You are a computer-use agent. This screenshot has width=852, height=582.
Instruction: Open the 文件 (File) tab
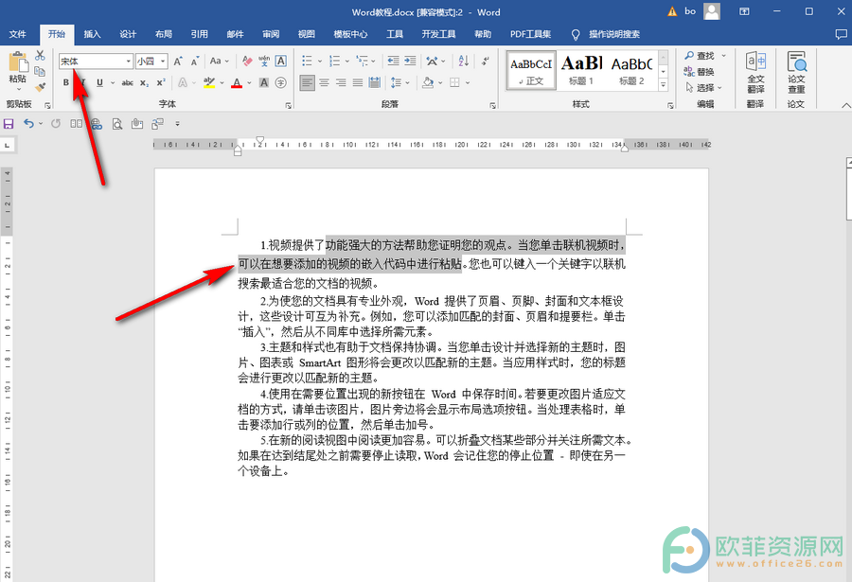point(17,34)
